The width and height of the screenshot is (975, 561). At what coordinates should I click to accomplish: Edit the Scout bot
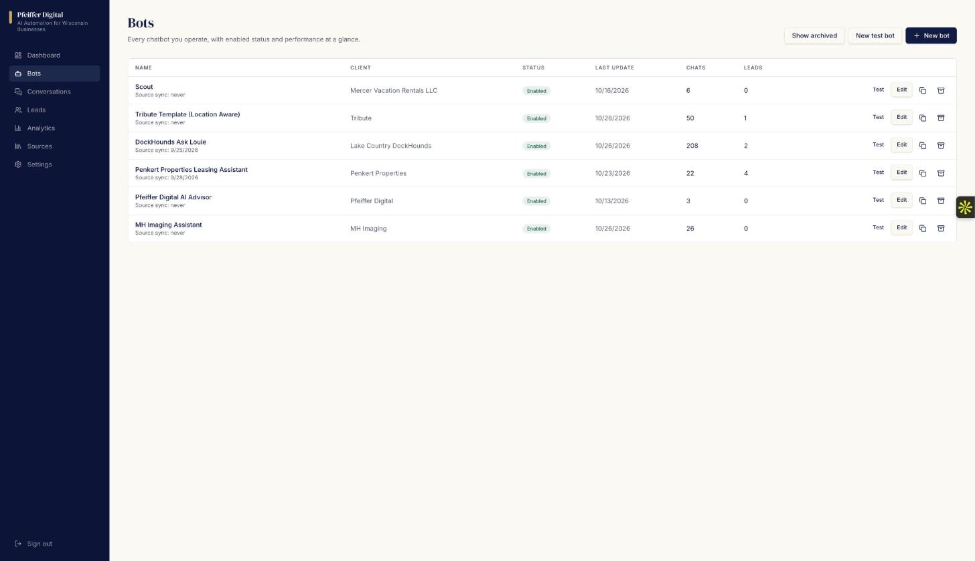point(902,90)
